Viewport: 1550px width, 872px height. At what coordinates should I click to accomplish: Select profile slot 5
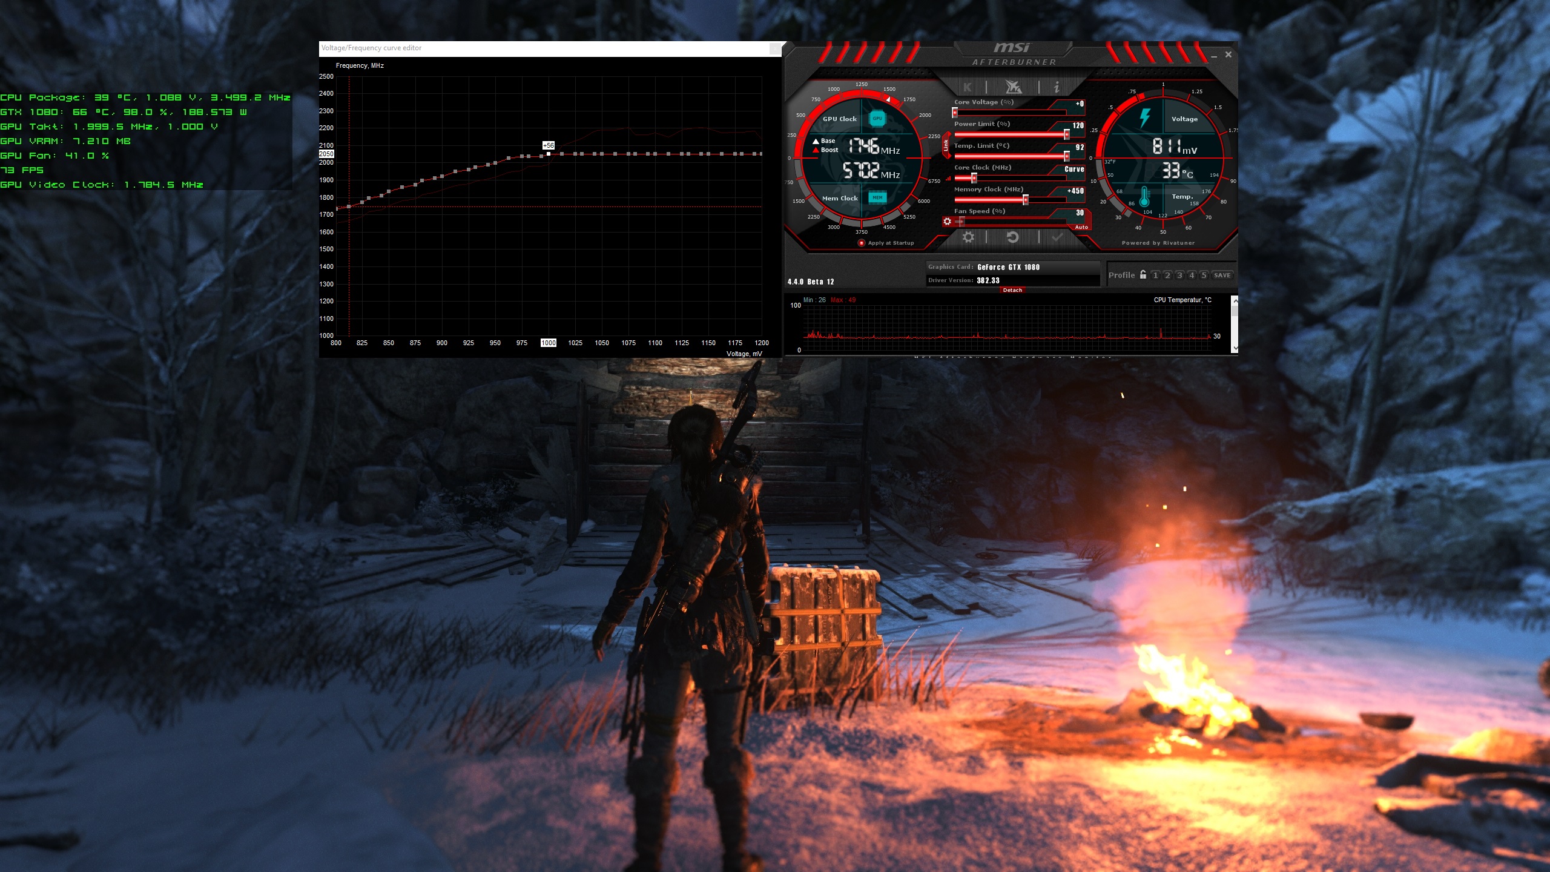pos(1204,275)
